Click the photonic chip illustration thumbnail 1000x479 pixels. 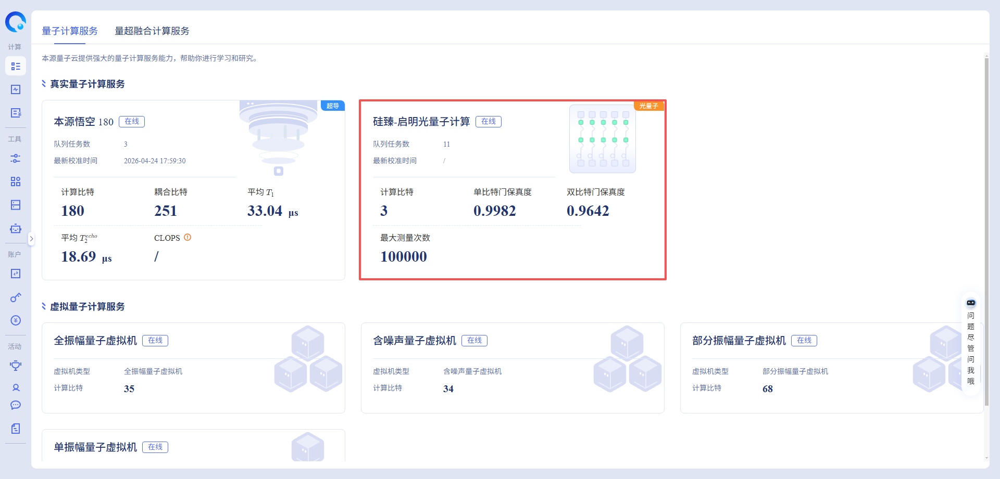click(x=603, y=139)
